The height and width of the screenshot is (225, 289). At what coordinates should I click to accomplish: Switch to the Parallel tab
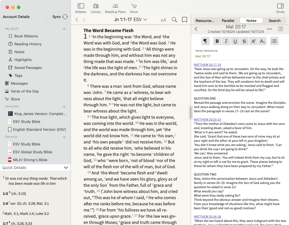pos(228,21)
